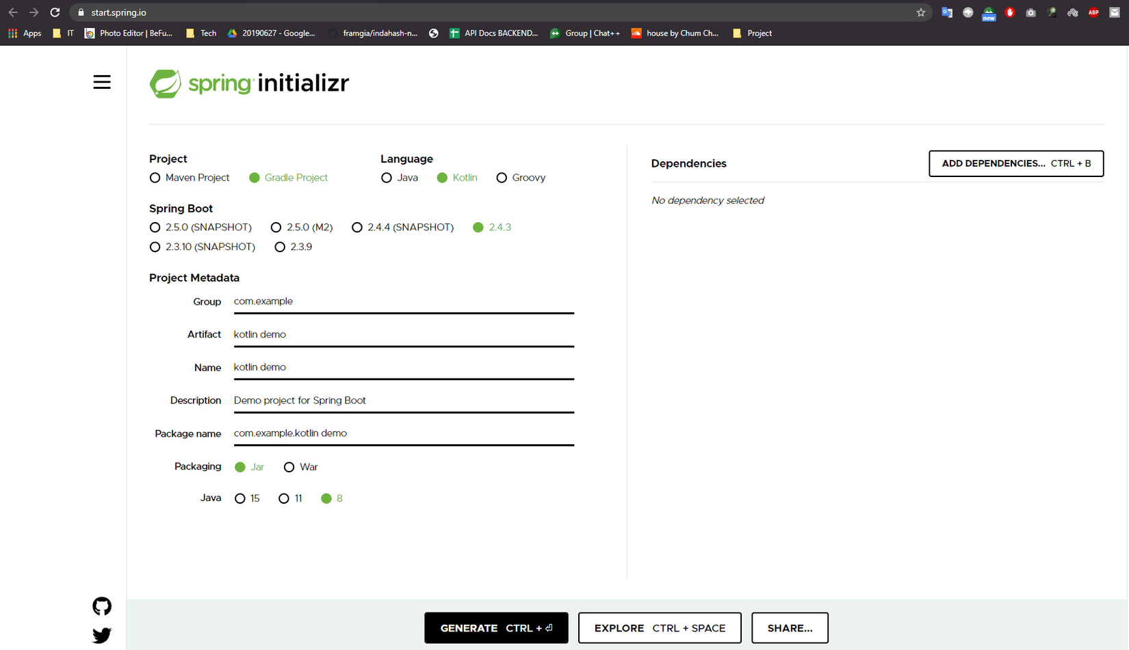This screenshot has width=1129, height=650.
Task: Click the Add Dependencies button
Action: click(1016, 163)
